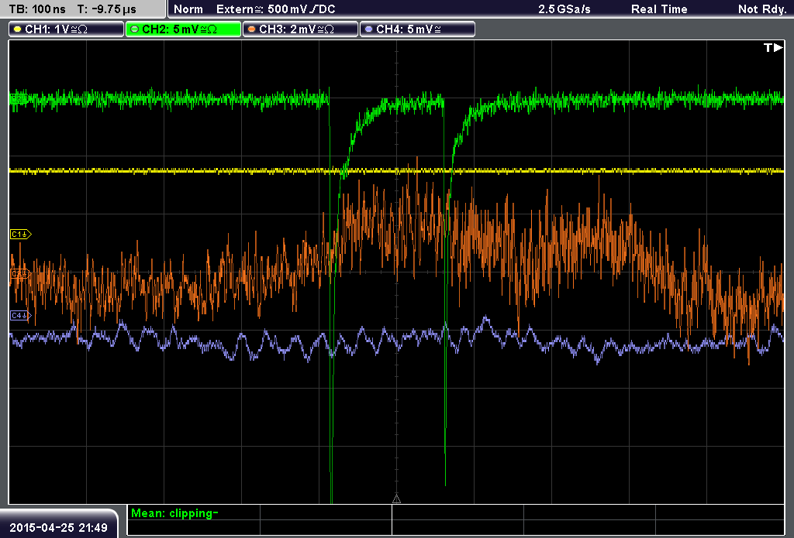Click the Extern 500 mV trigger source readout

(275, 9)
